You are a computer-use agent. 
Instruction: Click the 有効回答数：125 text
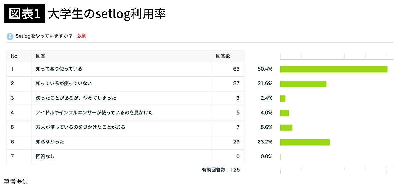[x=221, y=170]
